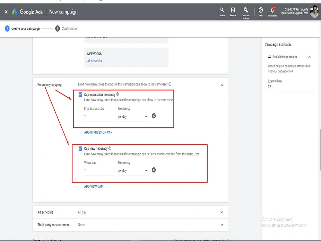Screen dimensions: 321x241
Task: Click the frequency capping help icon
Action: click(x=170, y=84)
